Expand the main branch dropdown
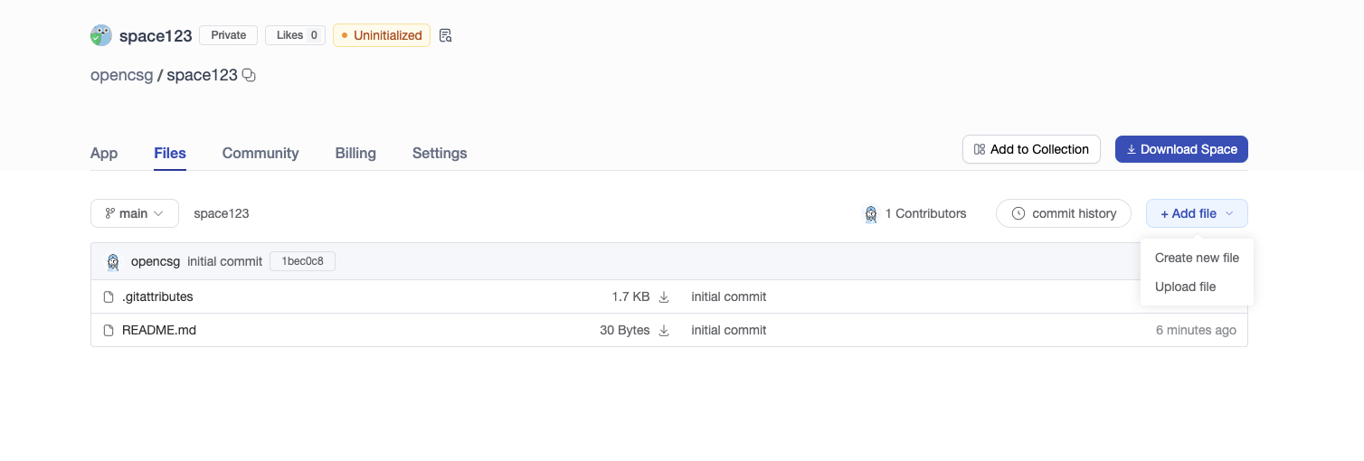Image resolution: width=1364 pixels, height=461 pixels. pyautogui.click(x=134, y=213)
